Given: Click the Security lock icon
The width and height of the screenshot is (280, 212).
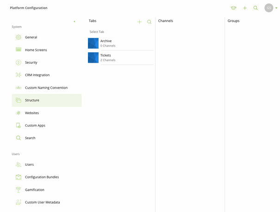Looking at the screenshot, I should pos(19,62).
